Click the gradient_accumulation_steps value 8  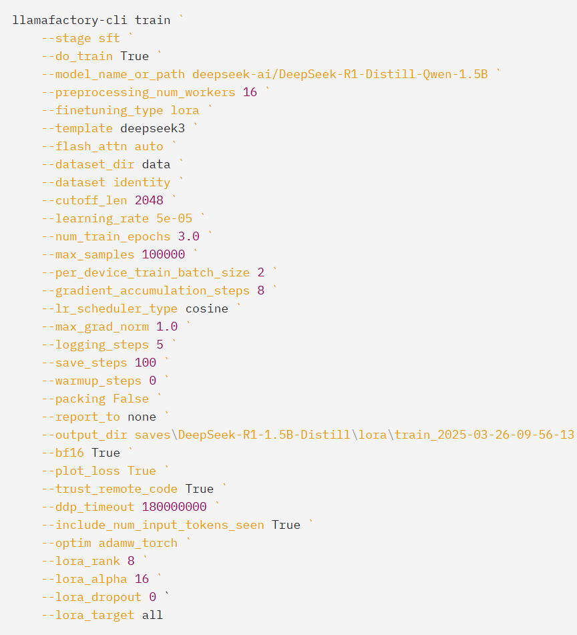tap(260, 290)
